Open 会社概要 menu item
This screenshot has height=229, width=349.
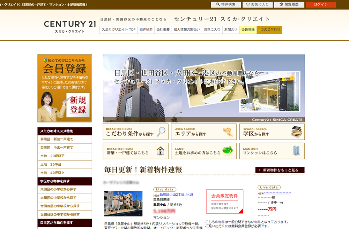click(163, 30)
